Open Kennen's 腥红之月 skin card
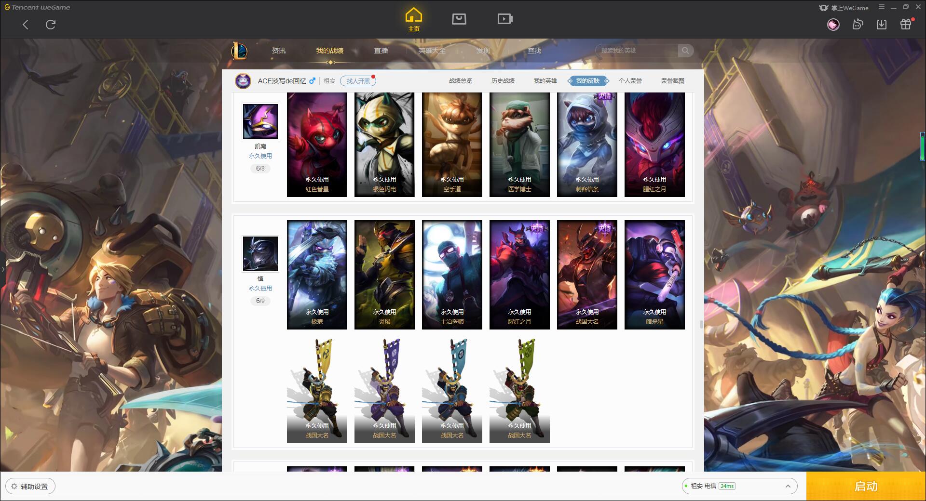Screen dimensions: 926x501 pyautogui.click(x=654, y=145)
